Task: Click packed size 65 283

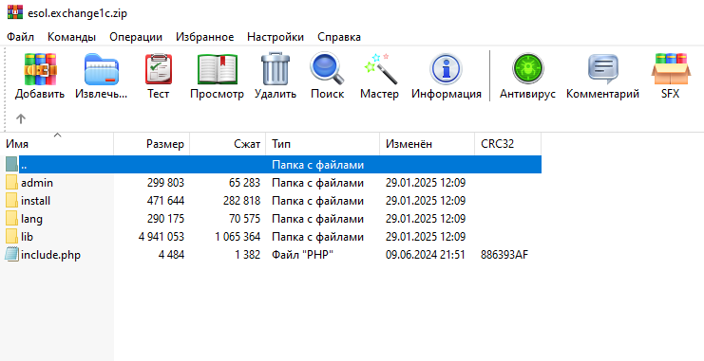Action: pos(245,183)
